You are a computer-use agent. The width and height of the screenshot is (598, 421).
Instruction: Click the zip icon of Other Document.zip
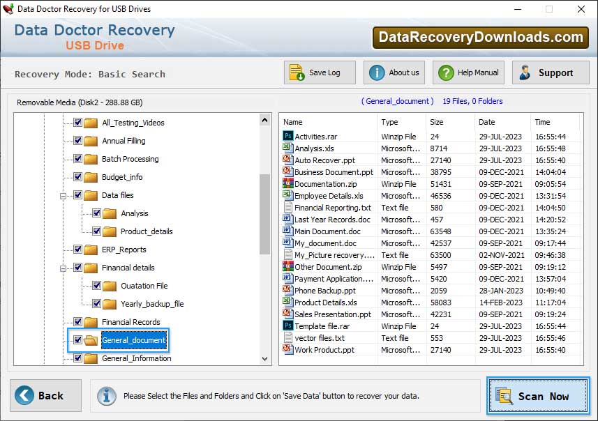click(288, 266)
